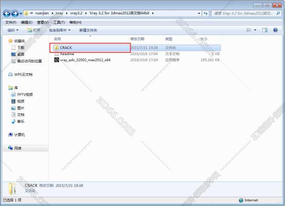
Task: Open 最近访问的位置 in the sidebar
Action: coord(27,61)
